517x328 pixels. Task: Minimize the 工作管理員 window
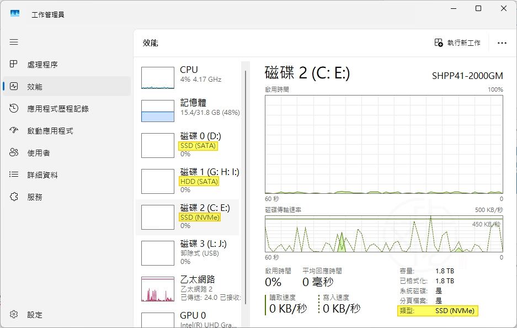coord(454,8)
